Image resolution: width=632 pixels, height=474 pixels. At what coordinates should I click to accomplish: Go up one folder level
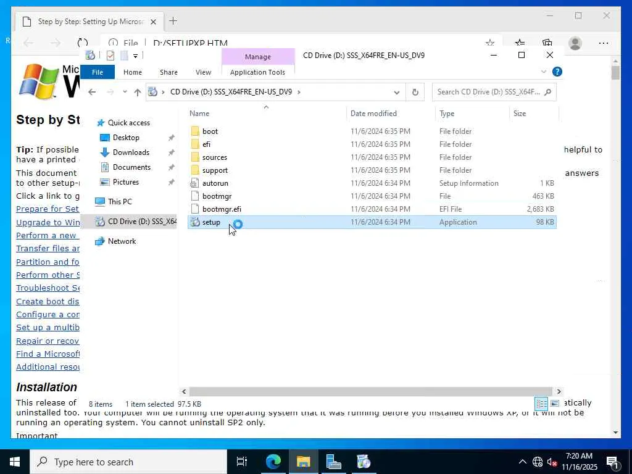pyautogui.click(x=138, y=93)
